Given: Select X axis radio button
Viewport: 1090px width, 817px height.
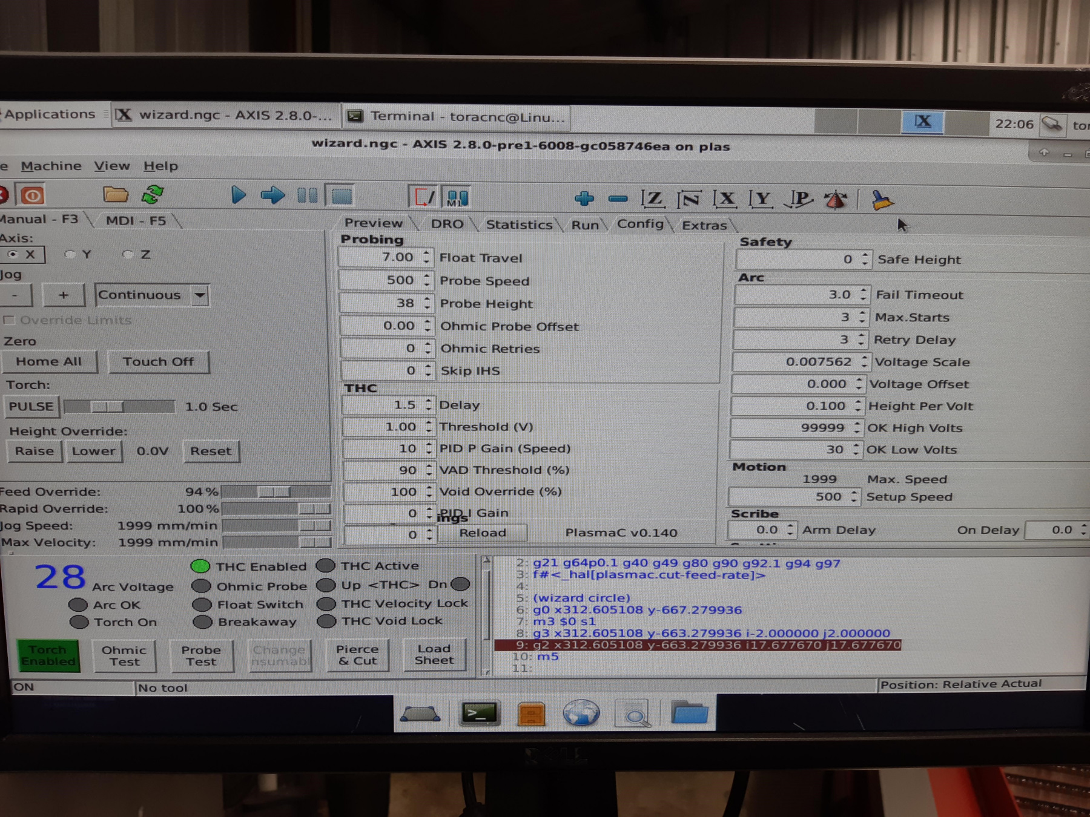Looking at the screenshot, I should 13,254.
